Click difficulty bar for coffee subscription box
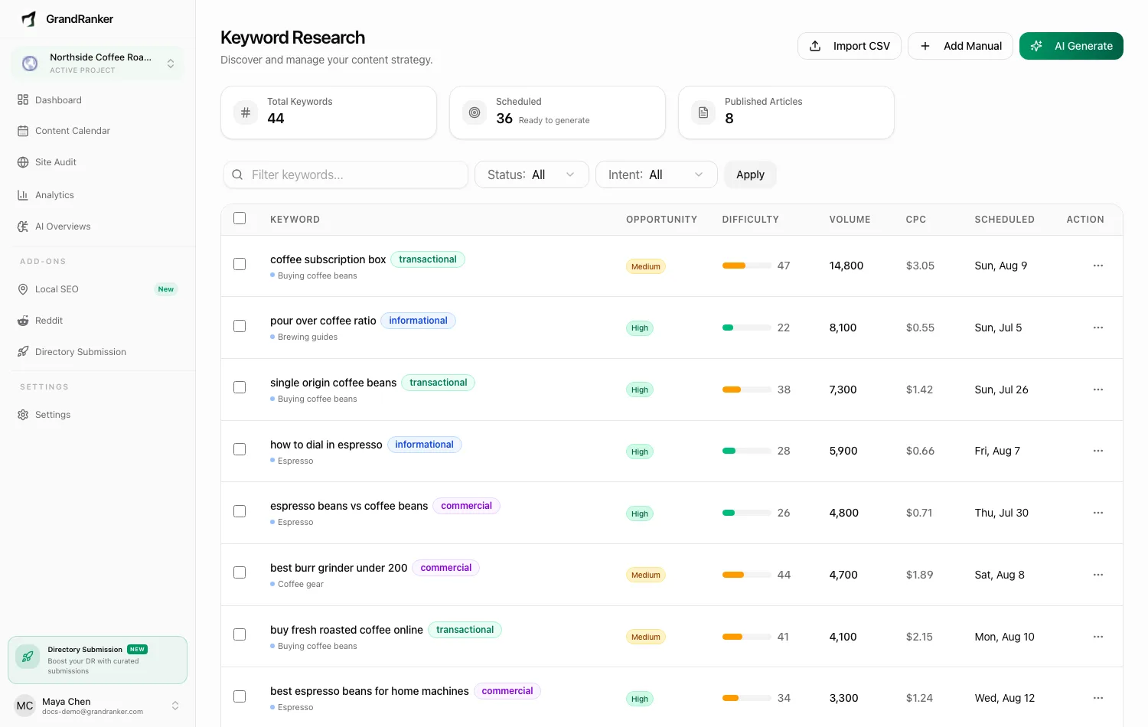 [x=747, y=266]
